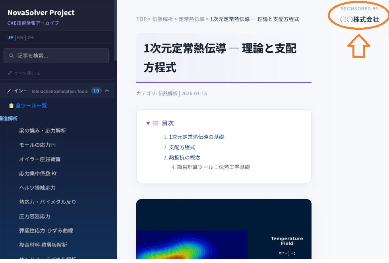
Task: Go to 伝熱解析 in the breadcrumb
Action: pos(163,19)
